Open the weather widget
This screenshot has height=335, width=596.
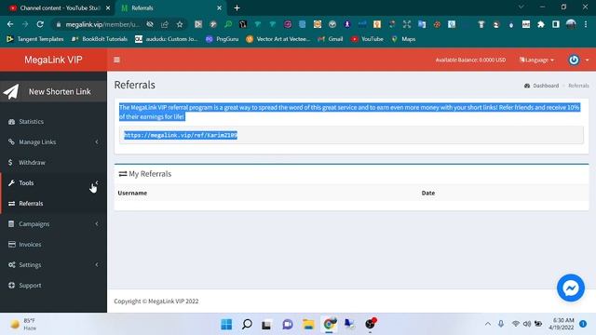tap(24, 324)
